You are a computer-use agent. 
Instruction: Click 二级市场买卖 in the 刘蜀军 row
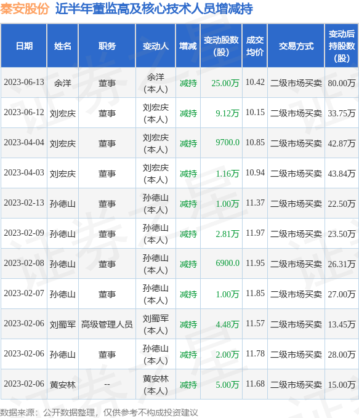[296, 324]
